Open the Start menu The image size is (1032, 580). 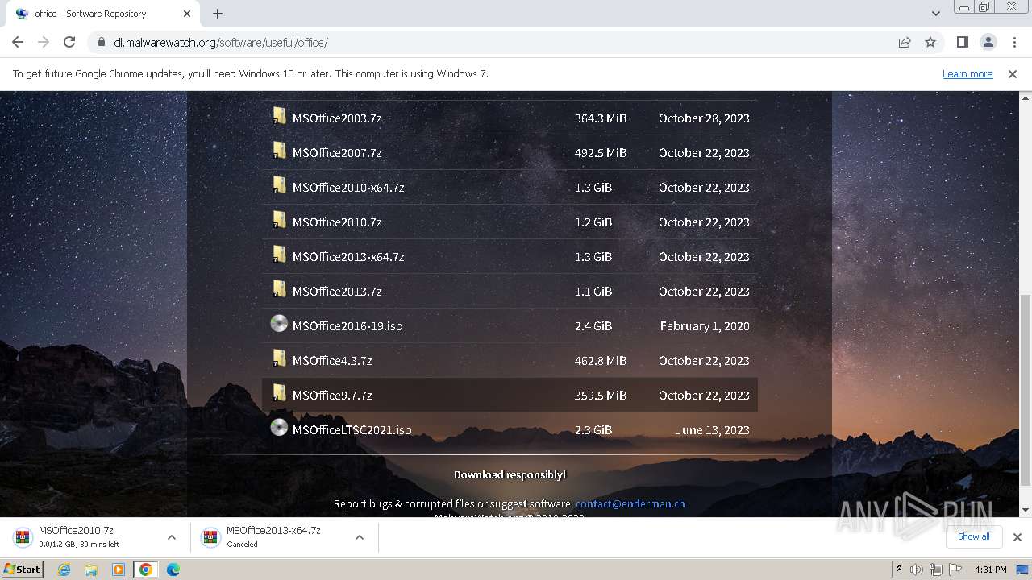point(22,570)
